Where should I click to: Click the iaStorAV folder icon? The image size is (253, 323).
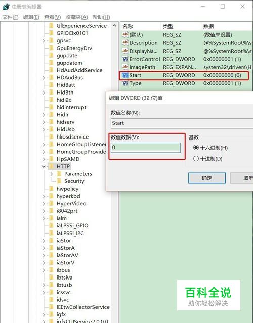[51, 255]
